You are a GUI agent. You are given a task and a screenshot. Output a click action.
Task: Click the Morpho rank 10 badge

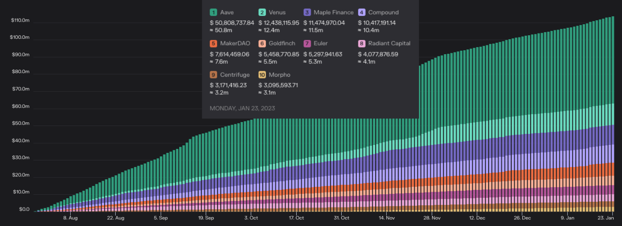262,75
